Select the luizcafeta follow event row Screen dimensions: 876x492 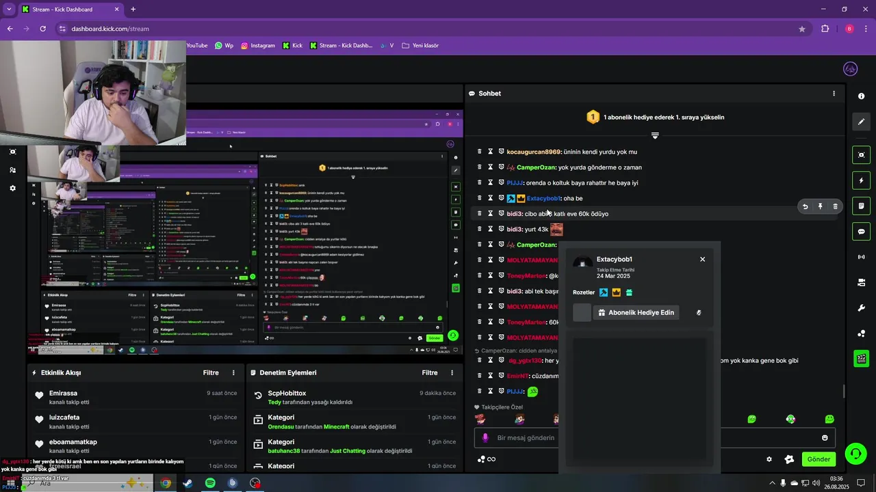[x=136, y=421]
